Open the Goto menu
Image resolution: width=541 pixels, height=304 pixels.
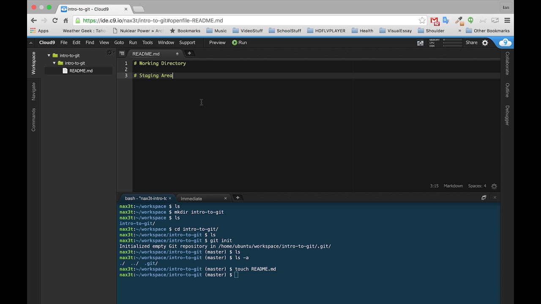pyautogui.click(x=119, y=43)
